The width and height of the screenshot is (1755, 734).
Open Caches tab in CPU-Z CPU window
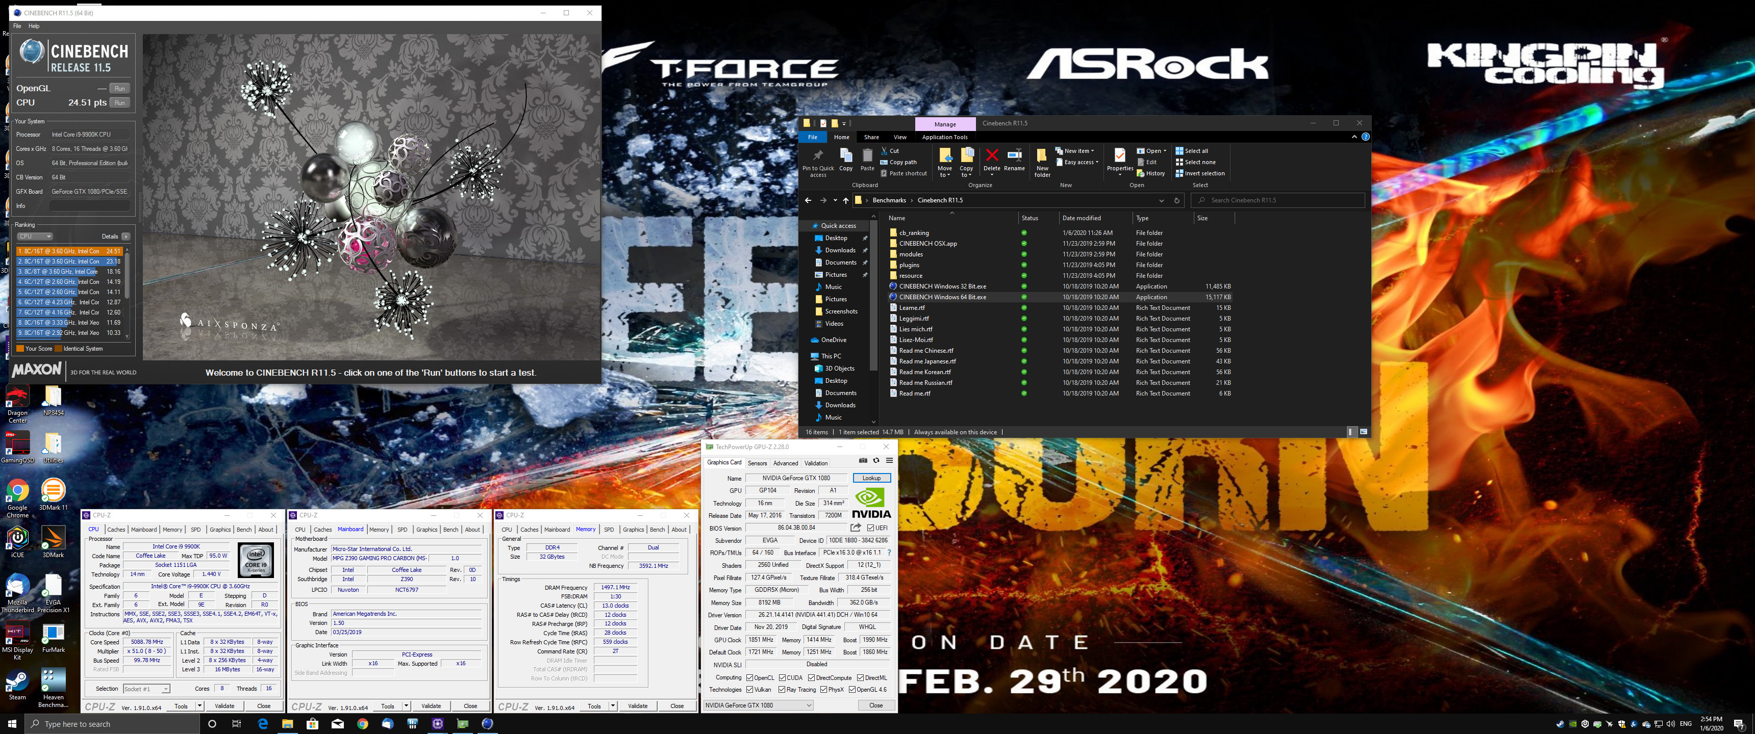pyautogui.click(x=116, y=530)
